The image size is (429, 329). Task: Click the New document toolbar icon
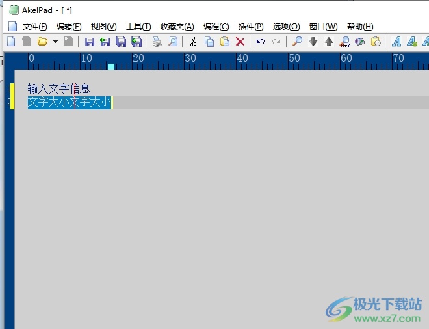click(11, 42)
